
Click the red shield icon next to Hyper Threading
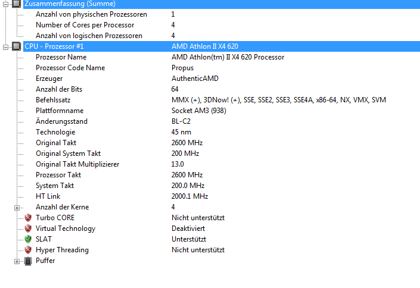(28, 250)
